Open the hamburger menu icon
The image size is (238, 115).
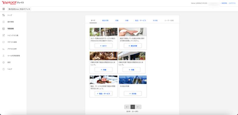tap(4, 9)
